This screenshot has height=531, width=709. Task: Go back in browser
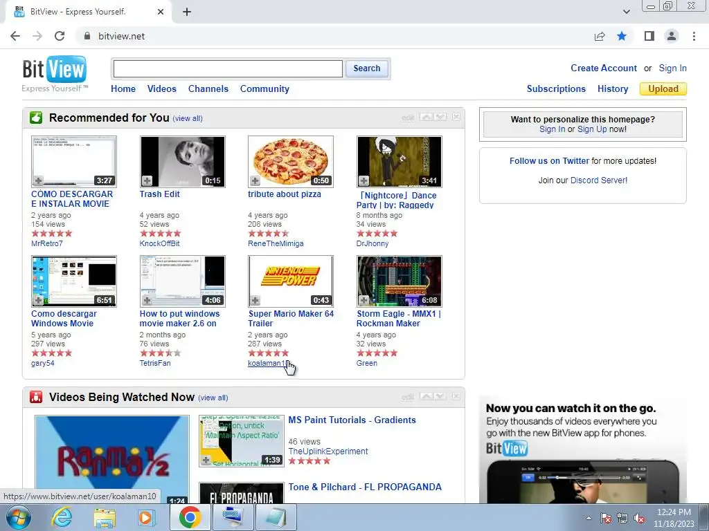point(15,36)
